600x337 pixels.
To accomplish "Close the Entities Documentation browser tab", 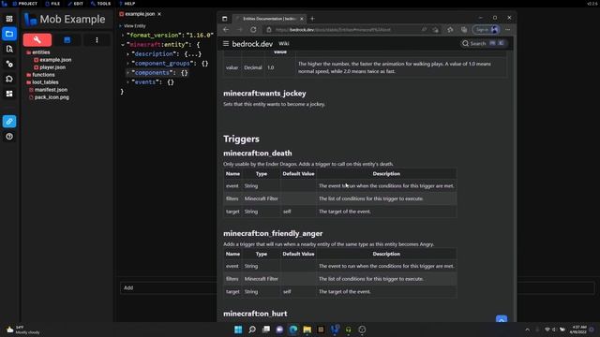I will pos(302,19).
